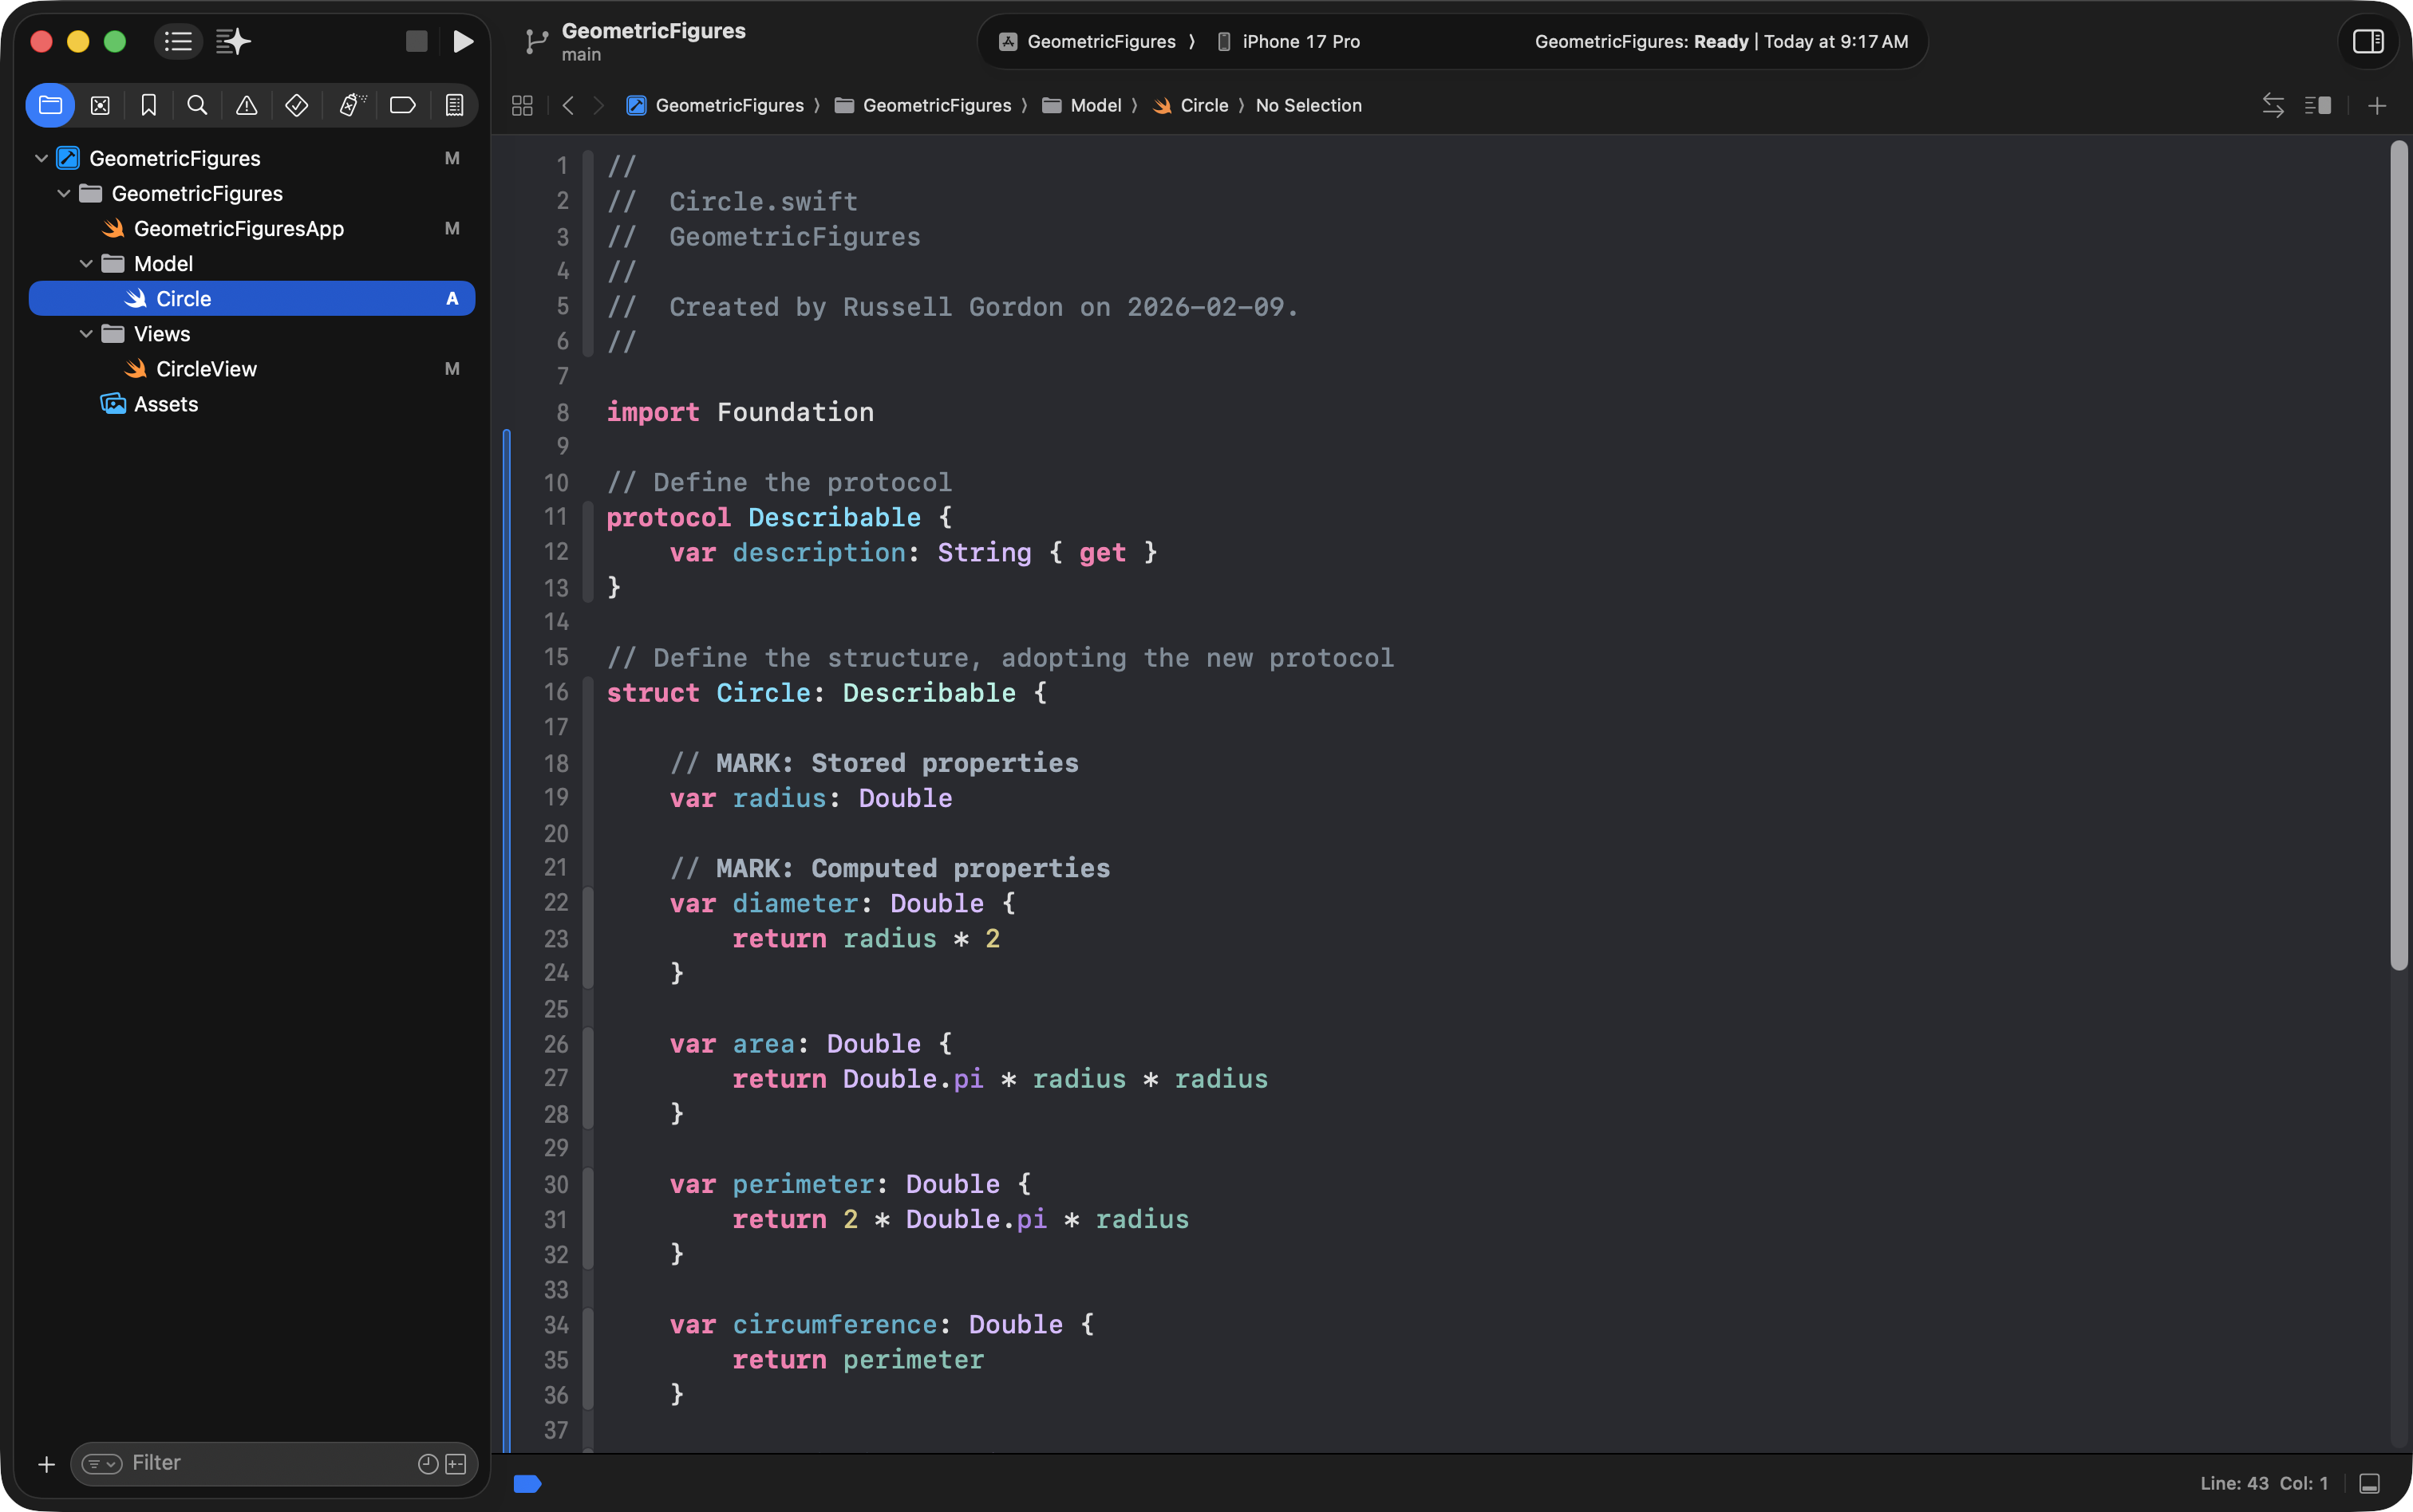Viewport: 2413px width, 1512px height.
Task: Click the Stop build button
Action: pos(417,41)
